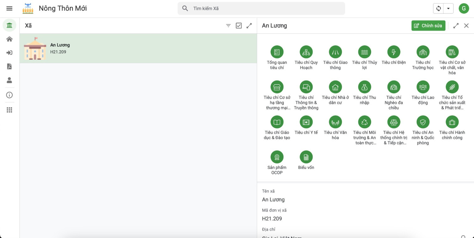474x238 pixels.
Task: Open Tiêu chí Điện icon
Action: coord(394,52)
